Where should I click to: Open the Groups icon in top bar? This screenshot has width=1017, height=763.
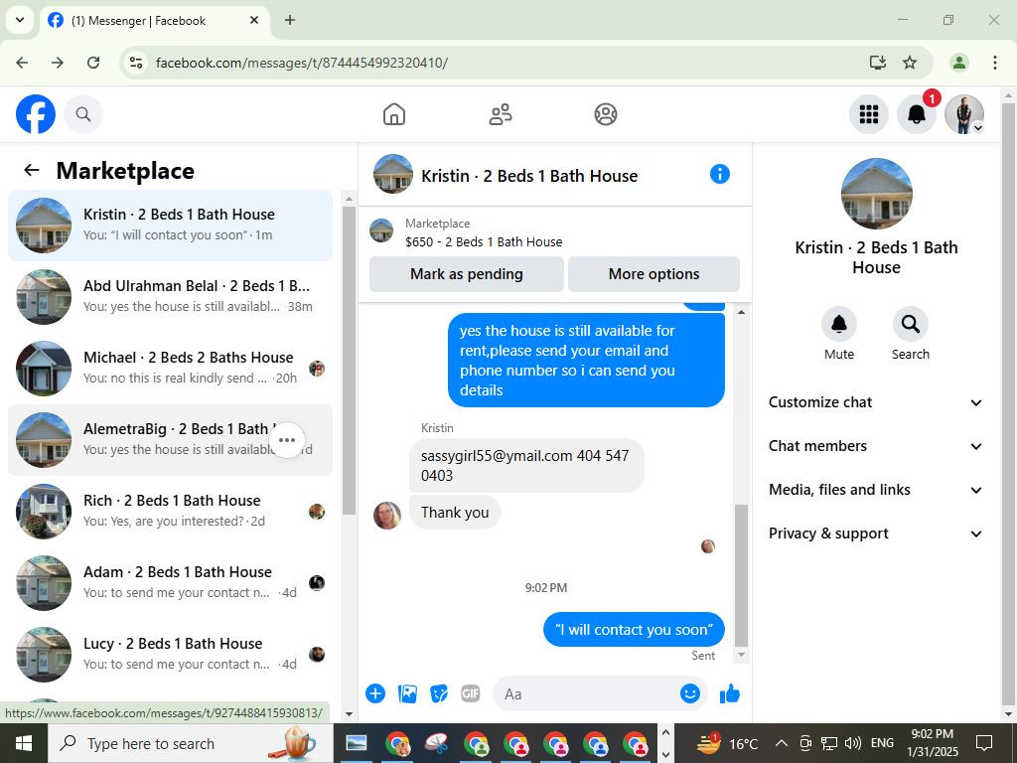pyautogui.click(x=606, y=114)
